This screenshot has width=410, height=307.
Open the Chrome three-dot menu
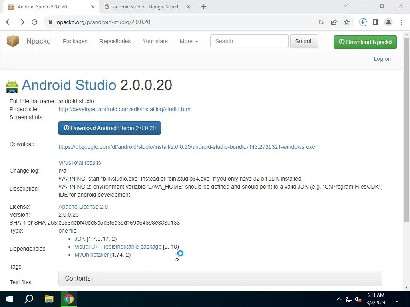[401, 22]
